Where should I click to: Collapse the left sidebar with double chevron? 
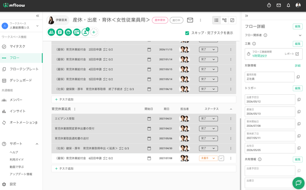[37, 16]
